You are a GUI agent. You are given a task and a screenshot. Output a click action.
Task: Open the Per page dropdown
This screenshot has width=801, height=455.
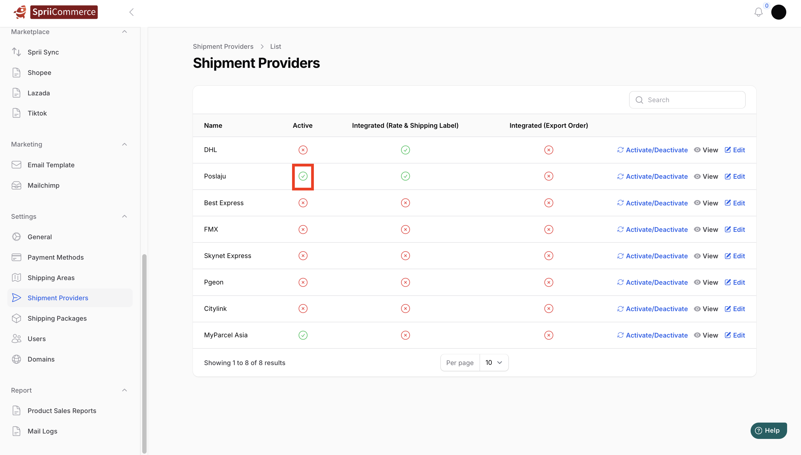[x=494, y=362]
